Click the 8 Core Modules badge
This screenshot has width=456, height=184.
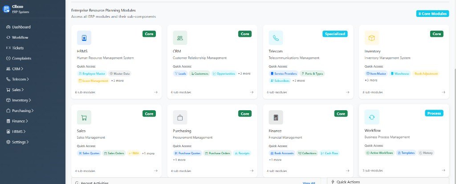[432, 14]
